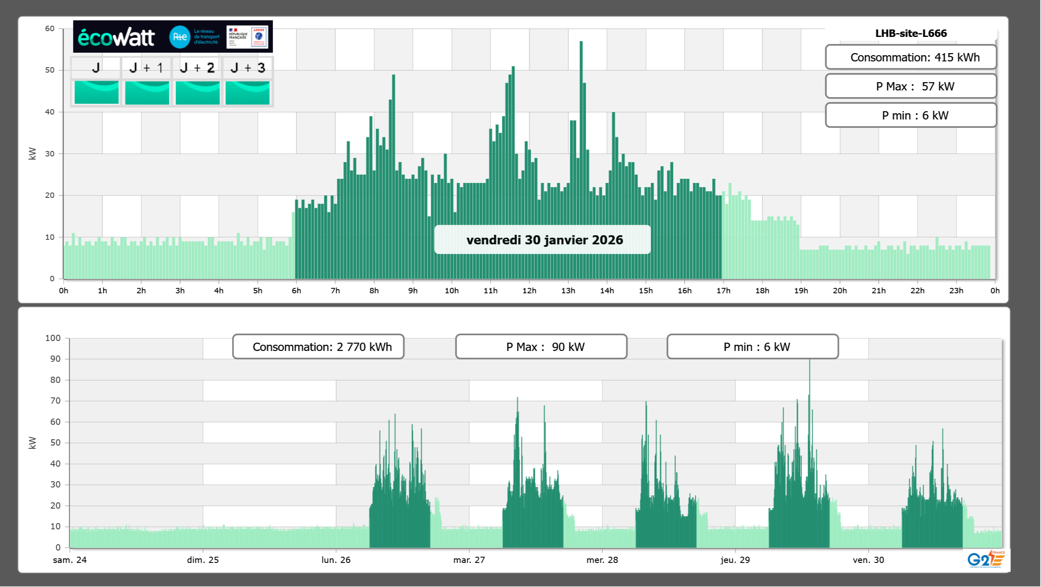Screen dimensions: 1041x587
Task: Click the green J + 1 signal icon
Action: [x=147, y=92]
